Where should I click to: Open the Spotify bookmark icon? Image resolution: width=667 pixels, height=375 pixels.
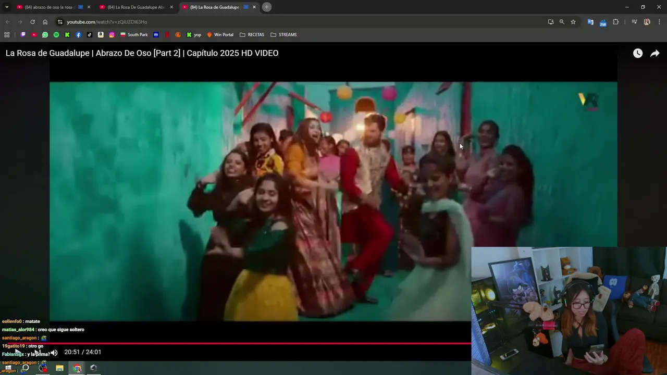click(x=56, y=35)
